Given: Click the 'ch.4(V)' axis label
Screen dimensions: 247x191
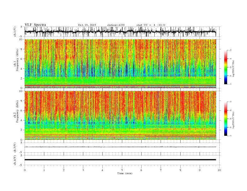Looking at the screenshot, I should click(x=15, y=160).
